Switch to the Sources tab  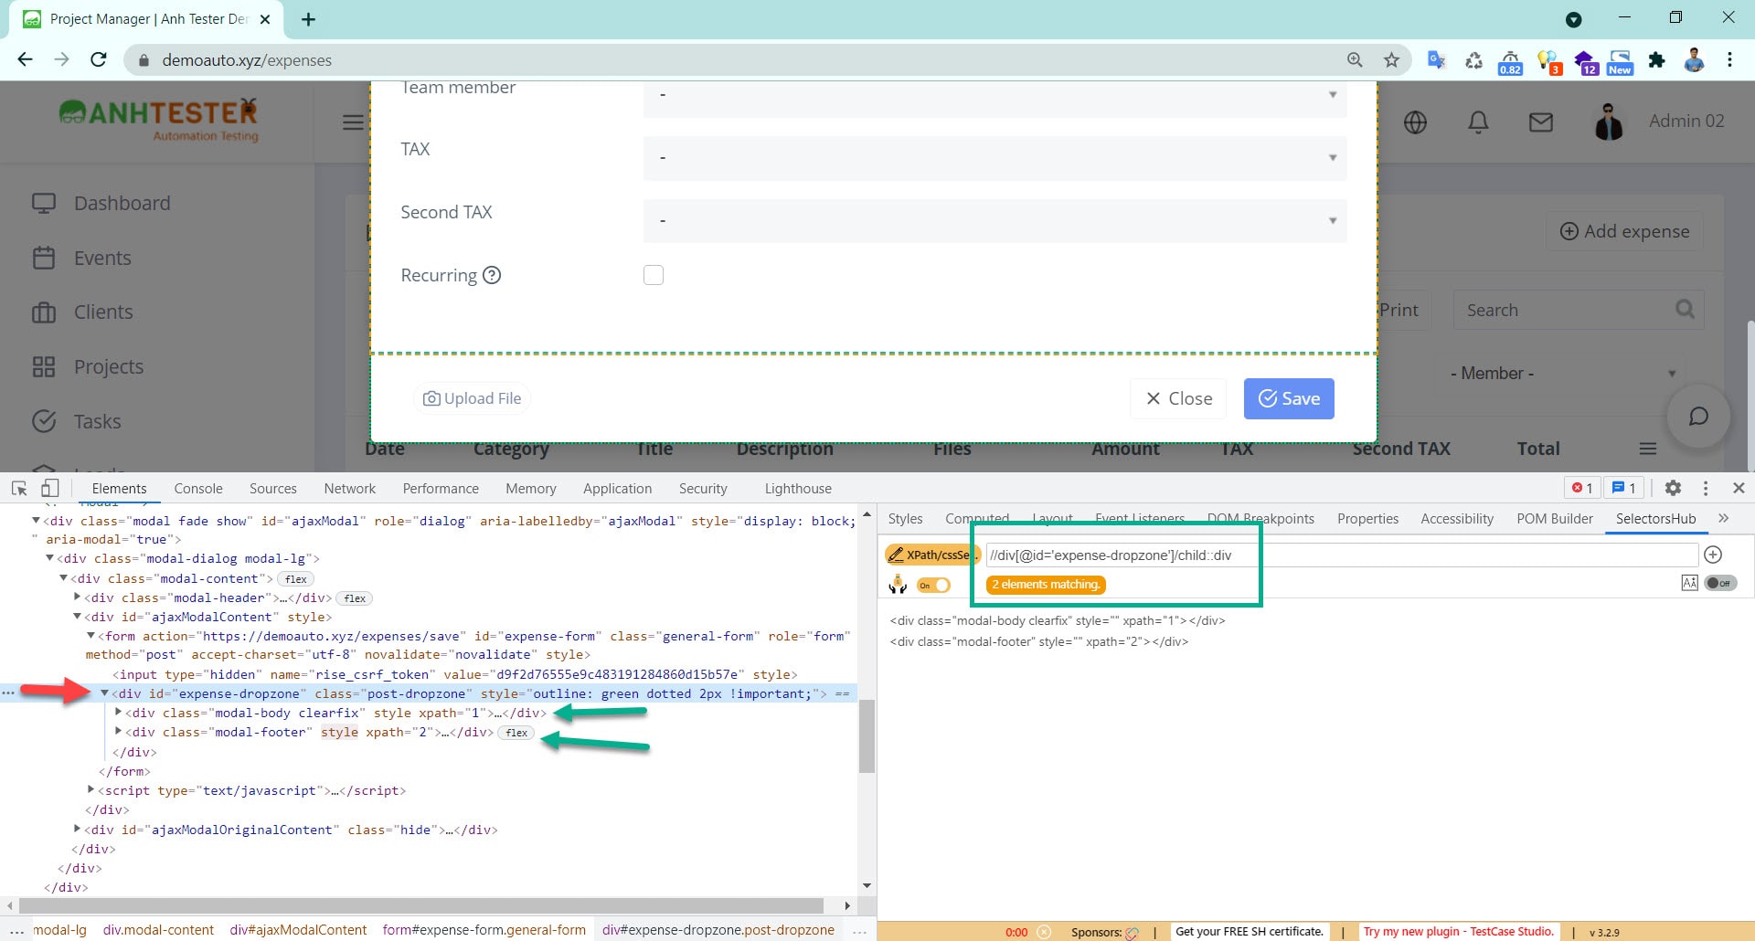coord(273,489)
